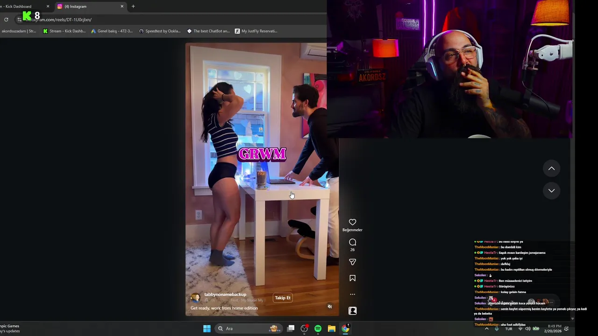Click chat message 'yok yok şaka iyi'
The width and height of the screenshot is (598, 336).
(512, 259)
